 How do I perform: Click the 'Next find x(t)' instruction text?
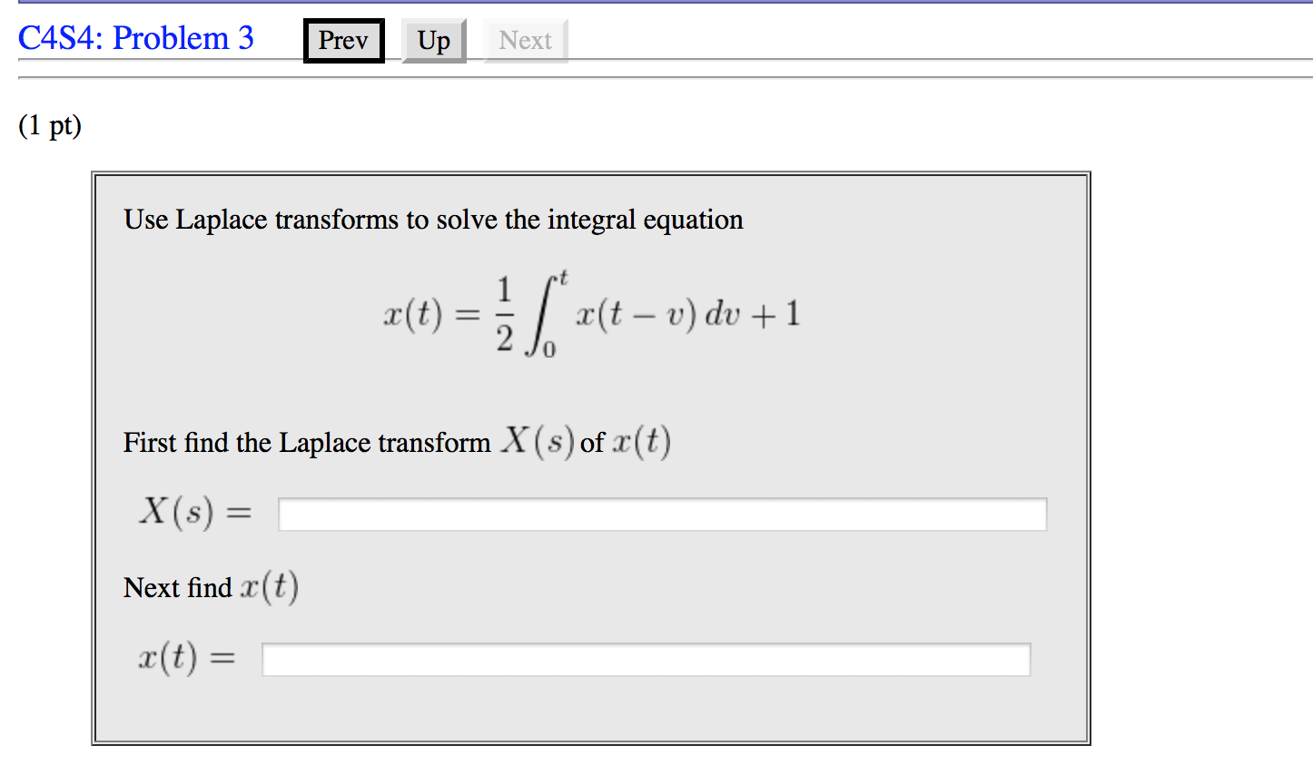click(x=212, y=585)
